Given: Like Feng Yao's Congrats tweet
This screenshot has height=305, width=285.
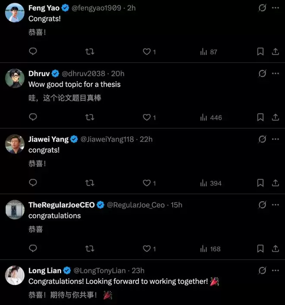Looking at the screenshot, I should (x=147, y=51).
